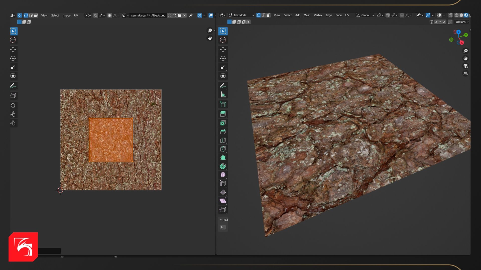This screenshot has width=481, height=270.
Task: Switch to camera view icon
Action: point(465,66)
